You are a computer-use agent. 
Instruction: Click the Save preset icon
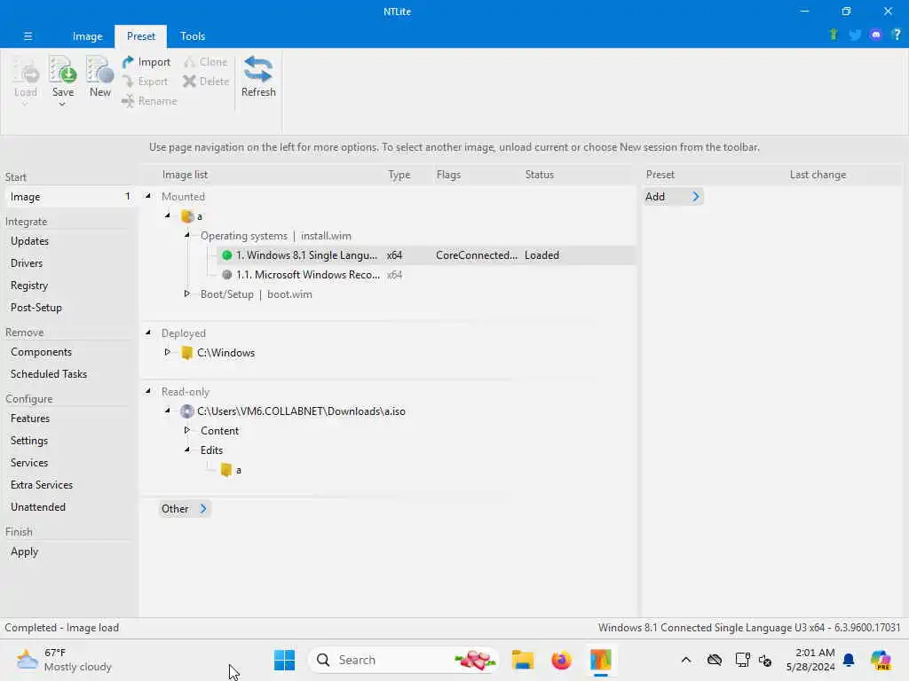63,69
